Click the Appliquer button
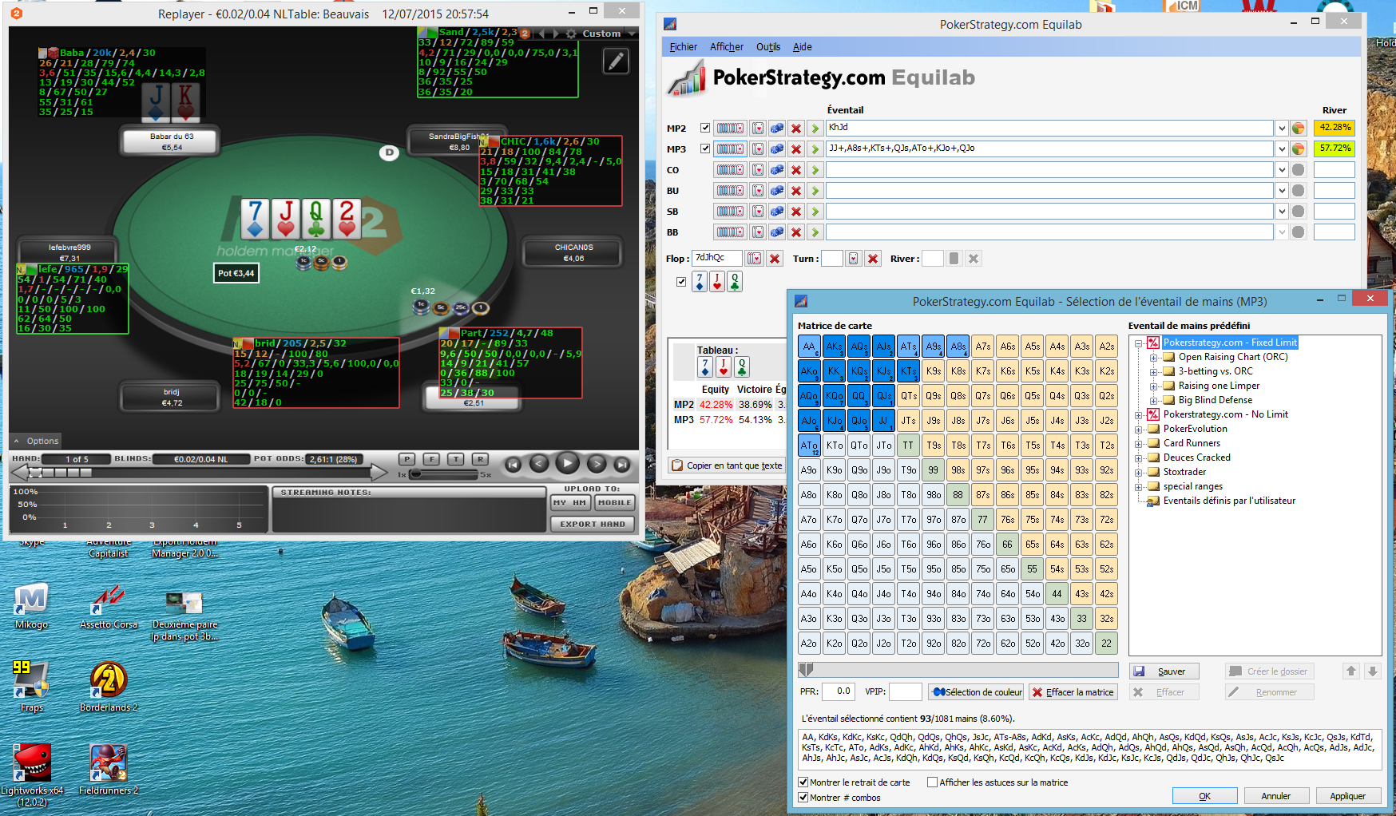Screen dimensions: 1396x816 coord(1347,796)
